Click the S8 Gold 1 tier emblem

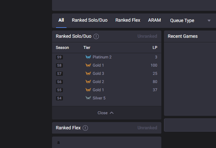(88, 65)
